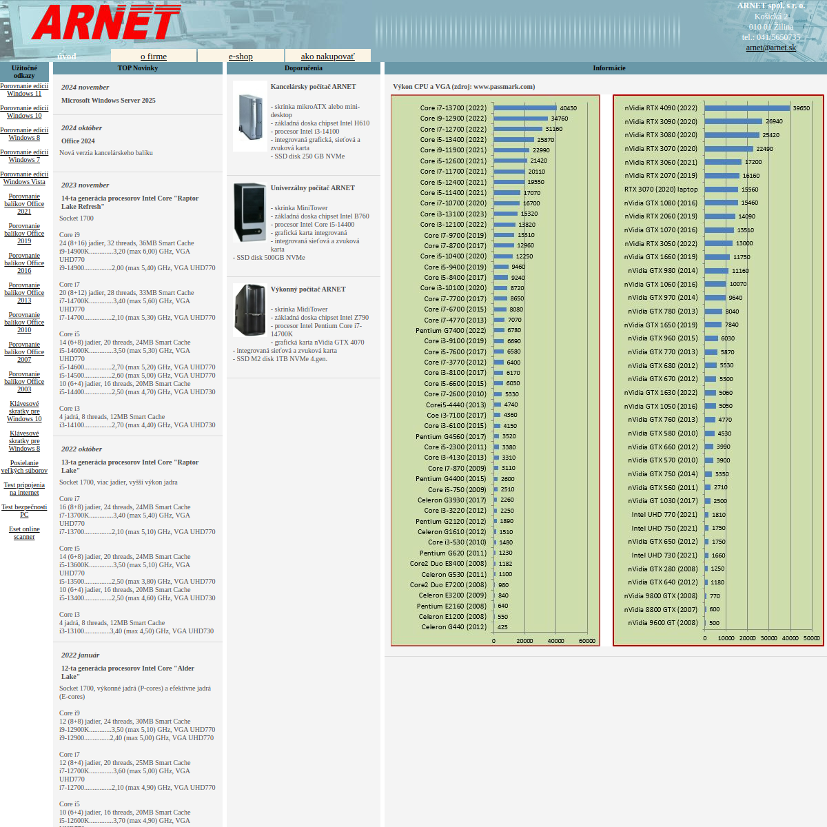Viewport: 827px width, 827px height.
Task: Click 'Výkon CPU a VGA' passmark caption
Action: 464,87
